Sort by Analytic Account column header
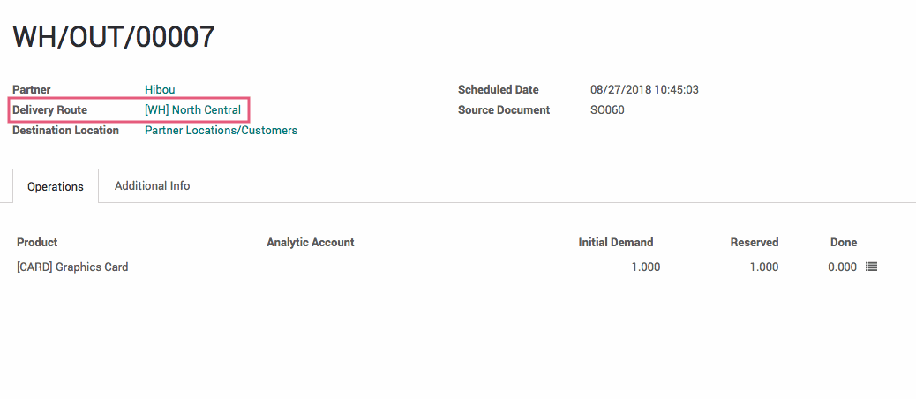This screenshot has width=916, height=399. (x=311, y=243)
